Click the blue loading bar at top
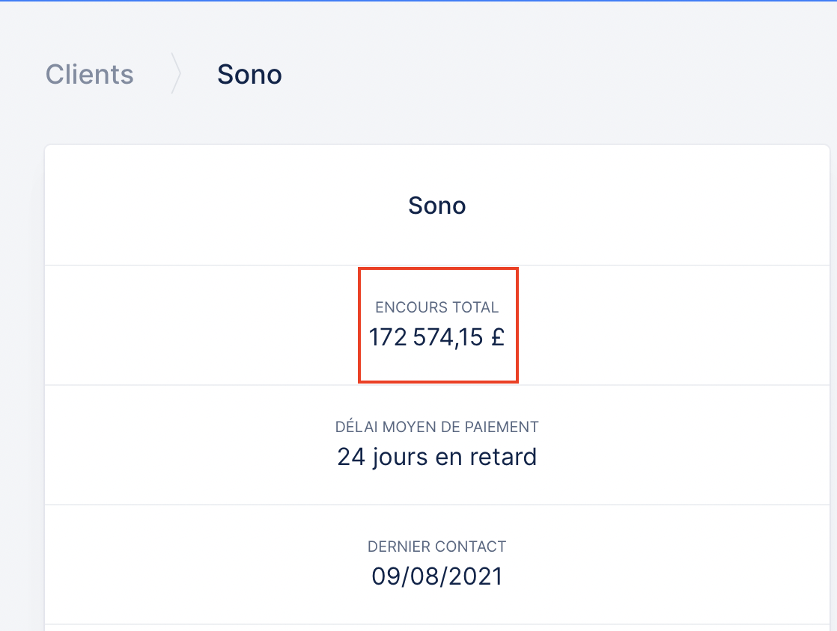 click(x=418, y=1)
